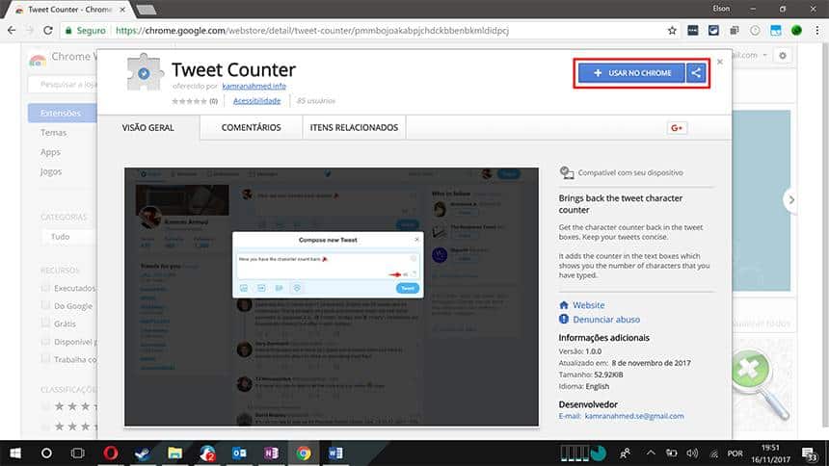Open the Tudo categories dropdown
Viewport: 829px width, 466px height.
coord(68,237)
